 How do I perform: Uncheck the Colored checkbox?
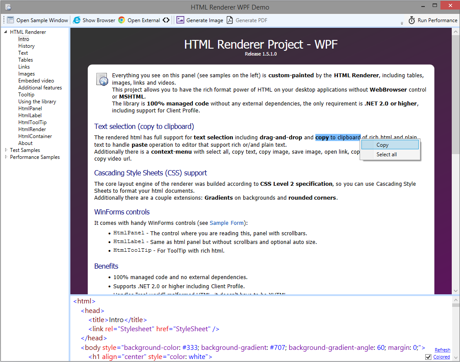pyautogui.click(x=428, y=357)
